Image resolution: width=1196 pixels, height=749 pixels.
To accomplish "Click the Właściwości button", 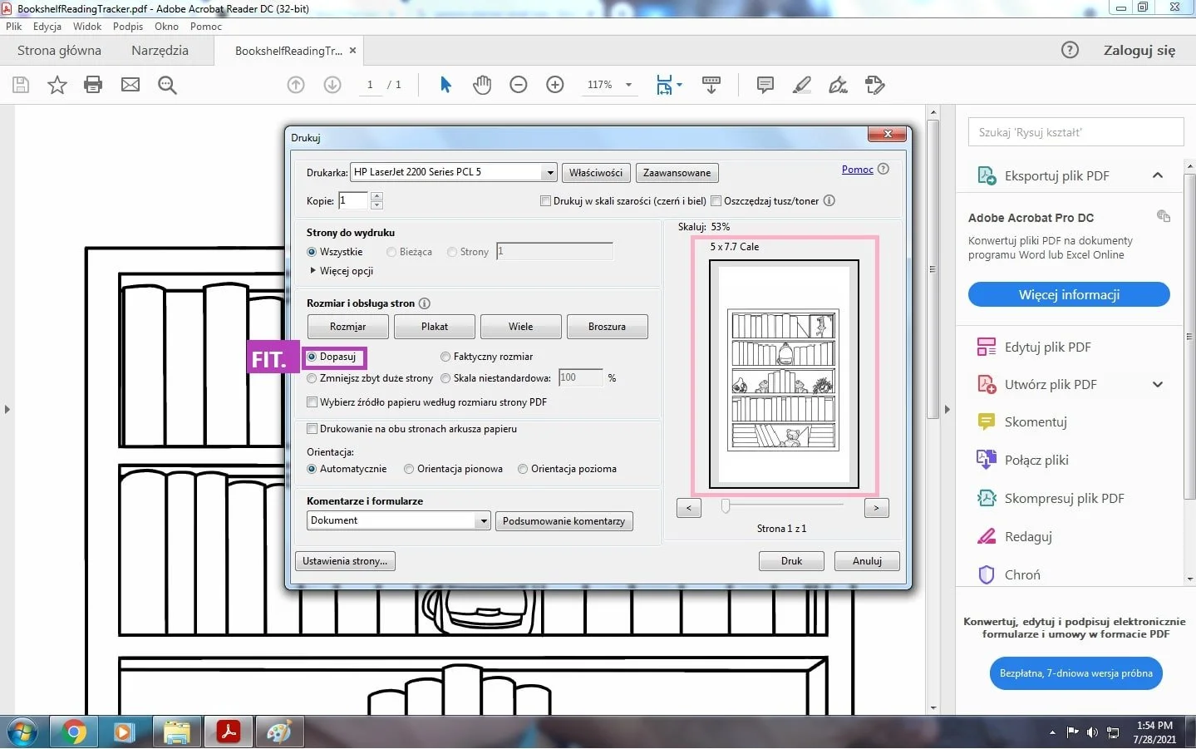I will 596,173.
